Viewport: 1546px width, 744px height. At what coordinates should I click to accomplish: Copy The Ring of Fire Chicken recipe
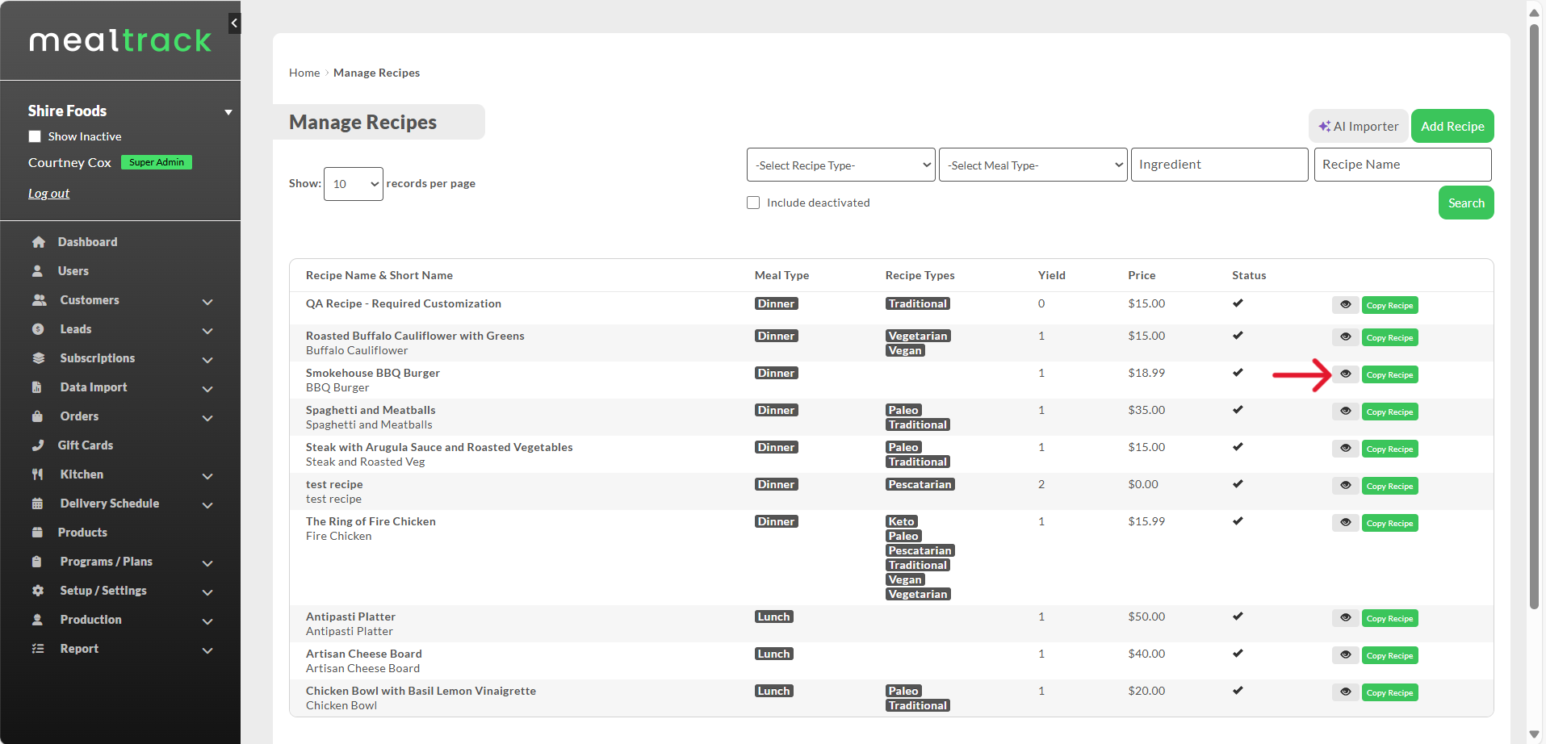tap(1389, 523)
